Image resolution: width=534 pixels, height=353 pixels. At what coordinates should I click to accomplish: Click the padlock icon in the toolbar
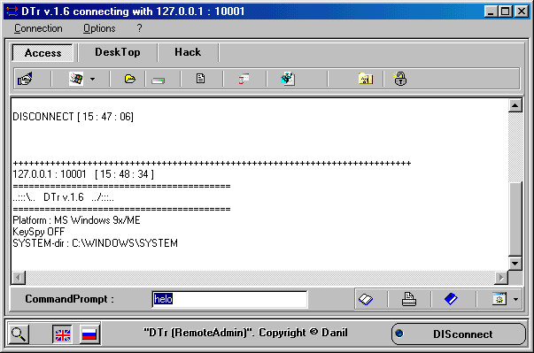(400, 79)
